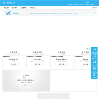Click the 1号水 link atop header

pyautogui.click(x=87, y=2)
